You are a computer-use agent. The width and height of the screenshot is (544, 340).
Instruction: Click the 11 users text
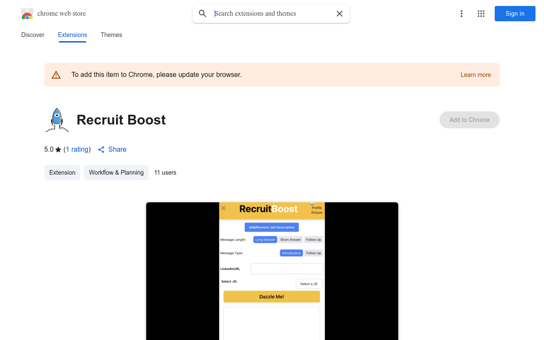pyautogui.click(x=165, y=173)
